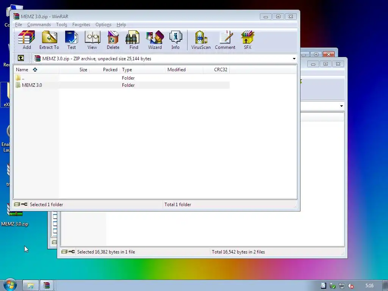Switch to WinRAR taskbar button
Screen dimensions: 388x291
point(47,286)
